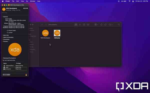Click the lock icon in Info window
150x93 pixels.
[26, 75]
